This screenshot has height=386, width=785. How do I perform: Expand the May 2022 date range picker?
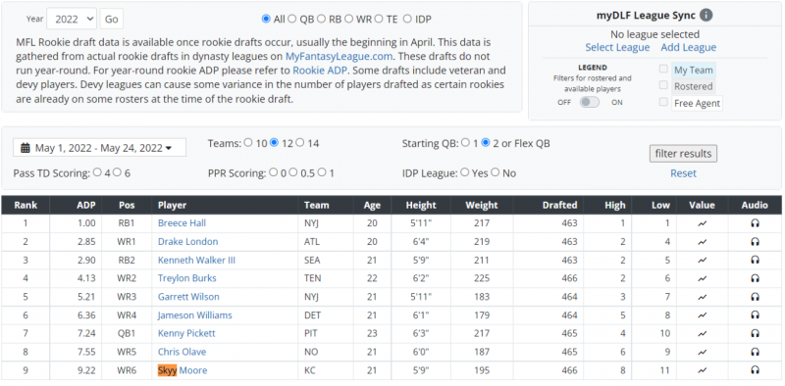(x=100, y=148)
